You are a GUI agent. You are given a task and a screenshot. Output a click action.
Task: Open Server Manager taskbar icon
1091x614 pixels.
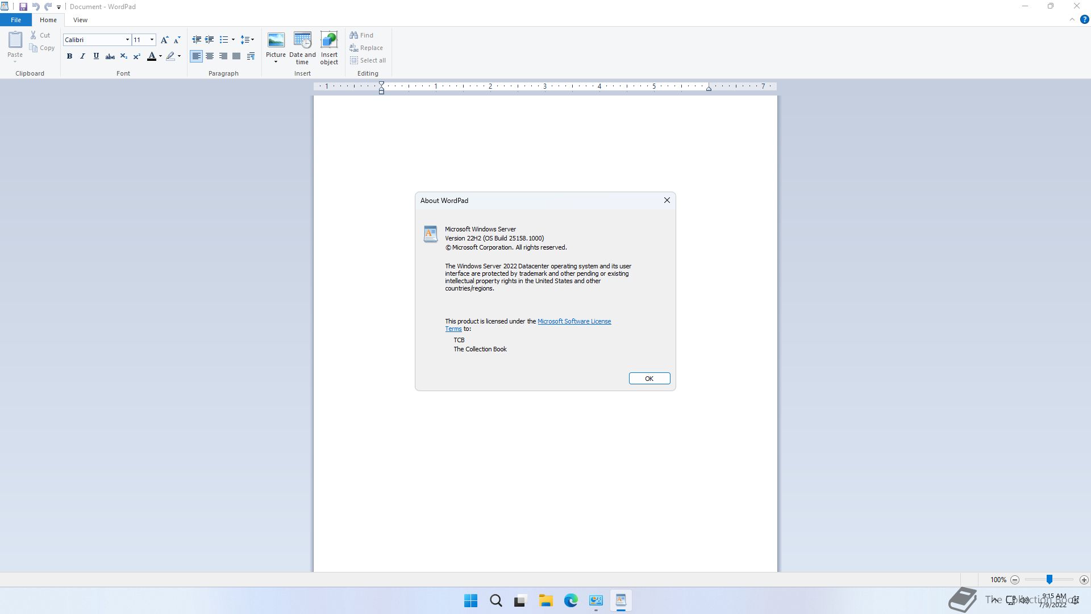click(x=596, y=601)
